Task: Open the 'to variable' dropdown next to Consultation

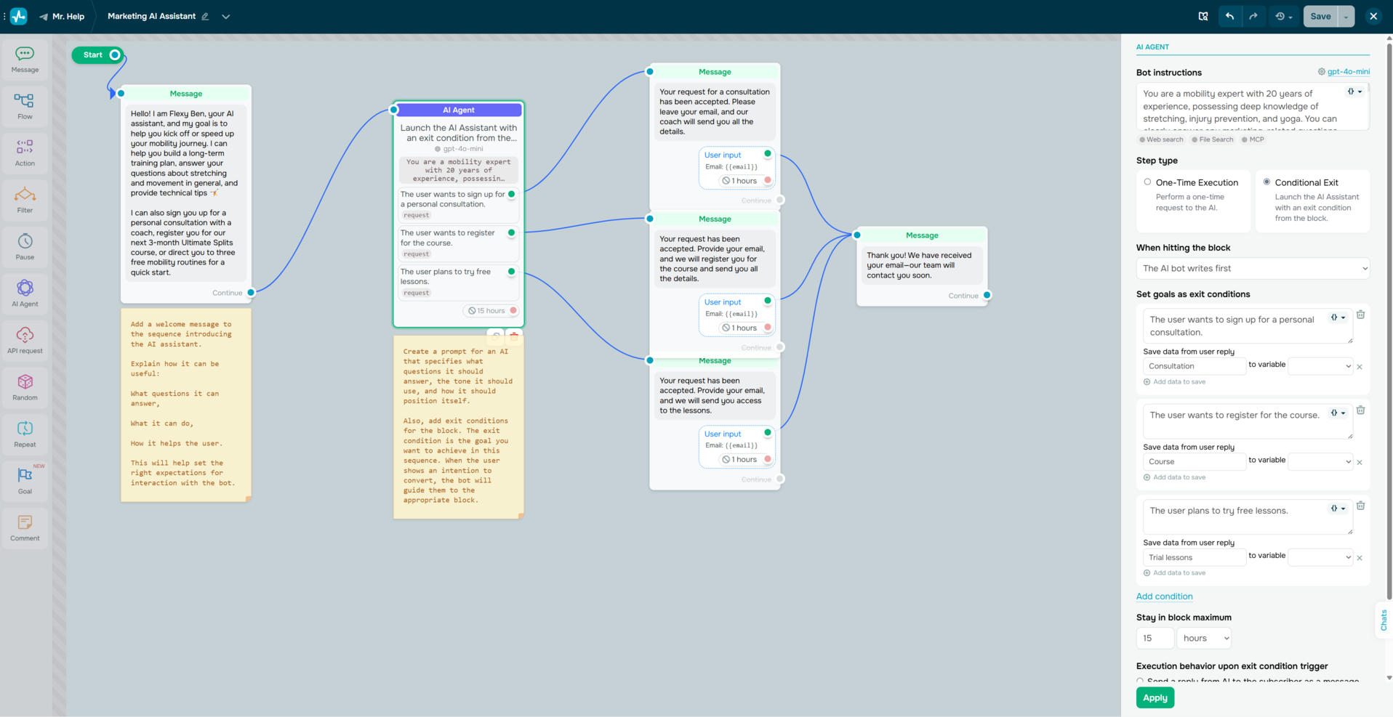Action: point(1320,365)
